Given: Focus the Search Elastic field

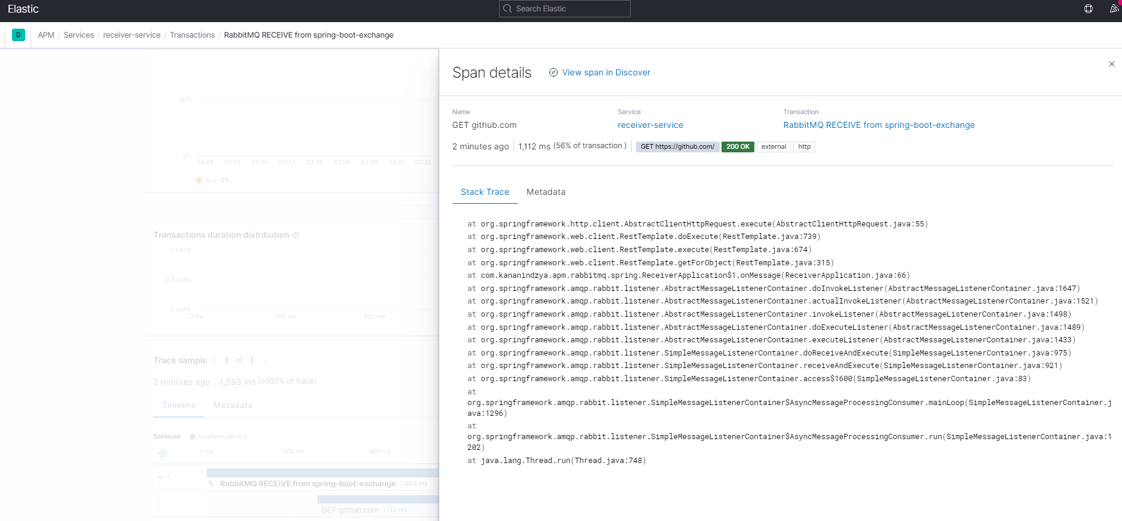Looking at the screenshot, I should tap(564, 8).
